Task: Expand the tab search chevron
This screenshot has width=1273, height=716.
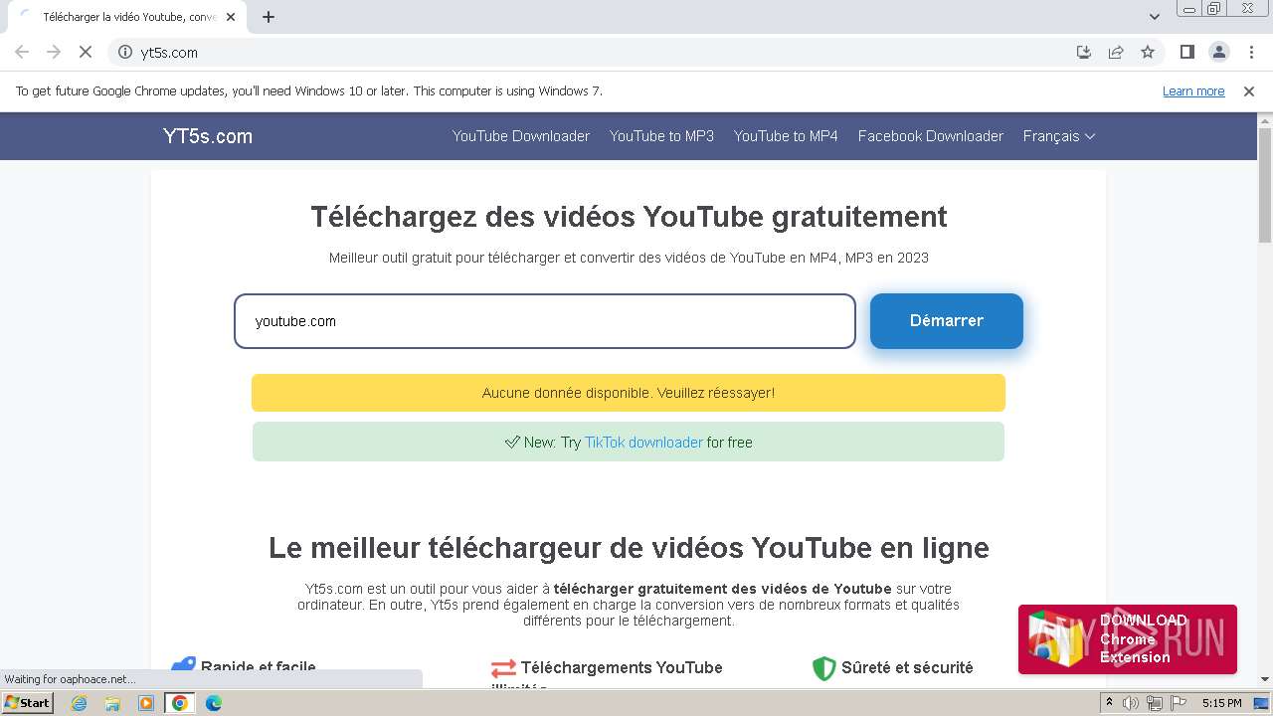Action: point(1154,17)
